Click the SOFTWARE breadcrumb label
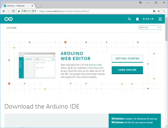 pyautogui.click(x=11, y=28)
